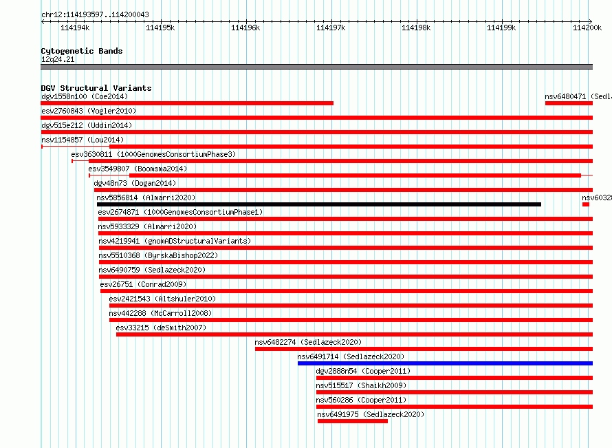
Task: Open the esv33215 (deSmith2007) label
Action: click(161, 328)
